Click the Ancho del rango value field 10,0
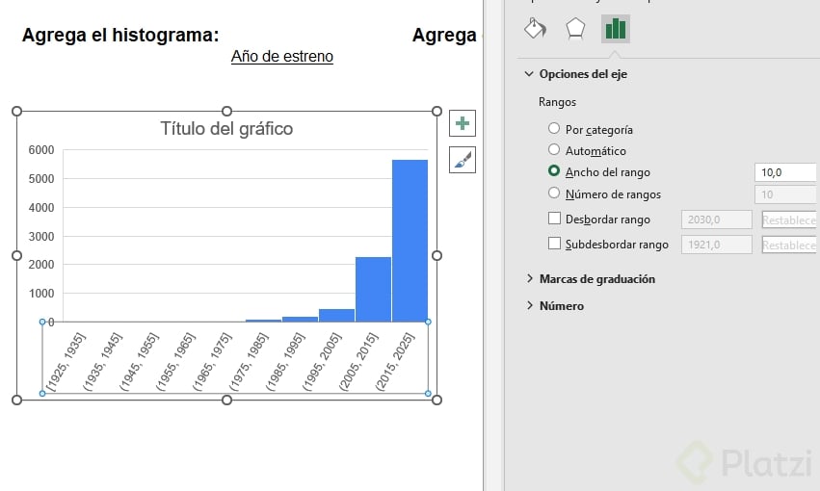820x491 pixels. point(785,172)
